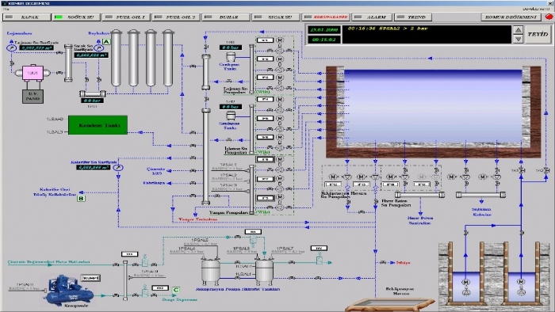
Task: Toggle the SOĞUK SU screen button
Action: tap(76, 17)
